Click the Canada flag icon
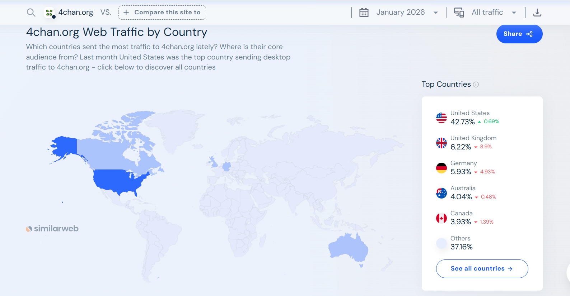The image size is (570, 296). [x=441, y=218]
